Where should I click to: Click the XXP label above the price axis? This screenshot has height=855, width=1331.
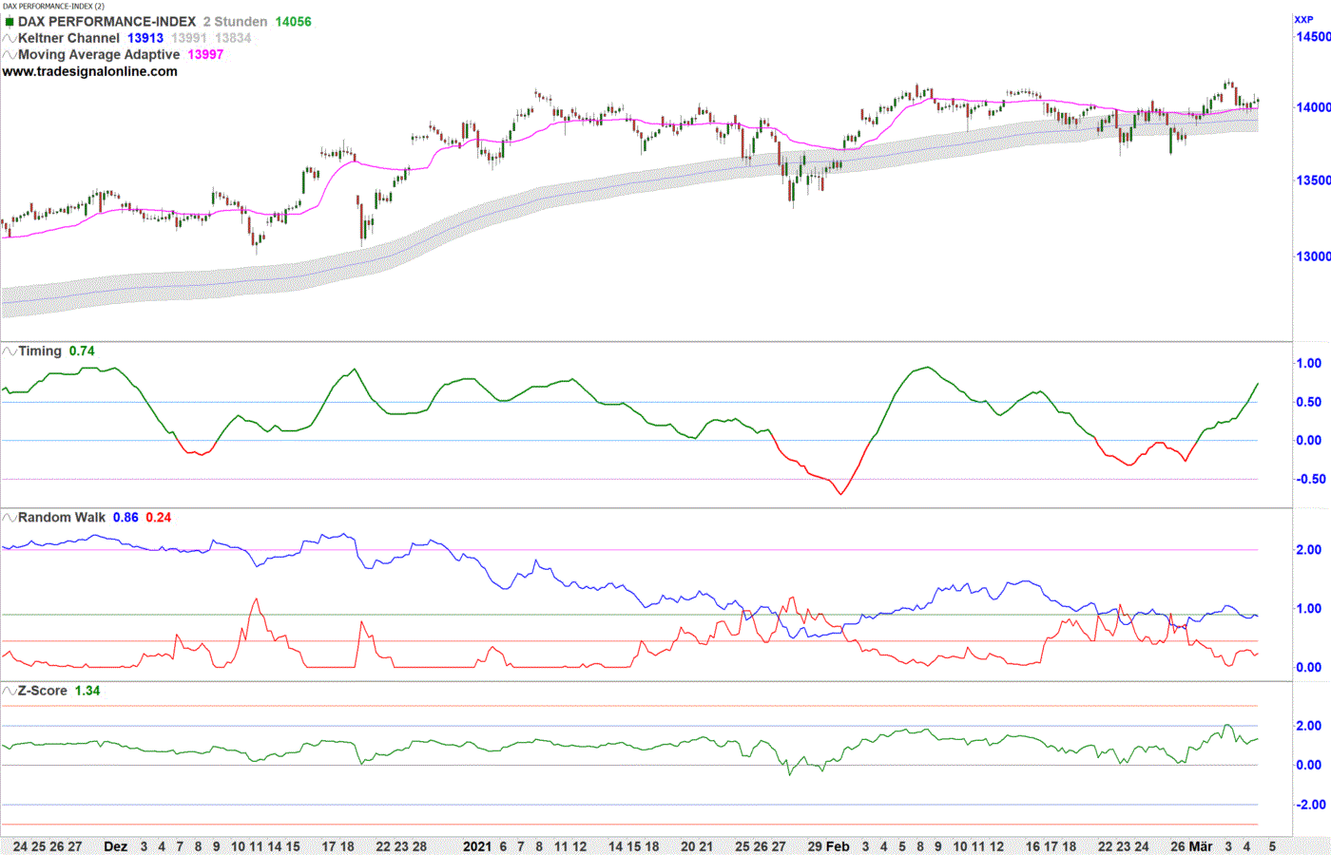click(x=1303, y=19)
